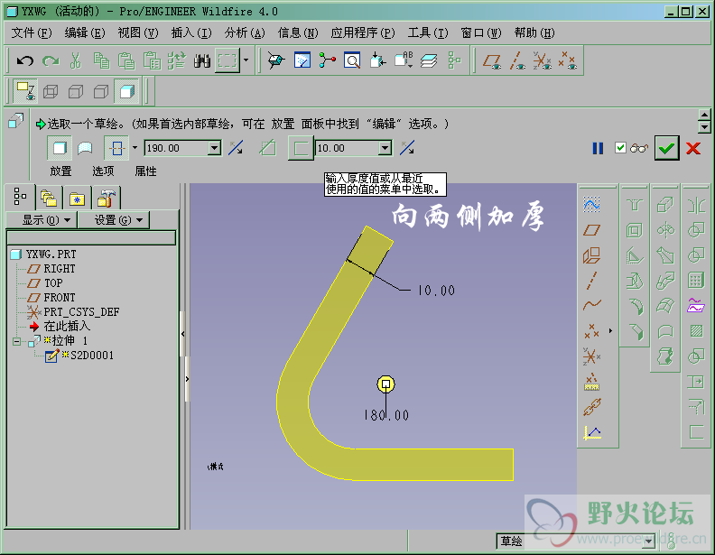The height and width of the screenshot is (555, 715).
Task: Open the 分析(A) menu
Action: tap(245, 32)
